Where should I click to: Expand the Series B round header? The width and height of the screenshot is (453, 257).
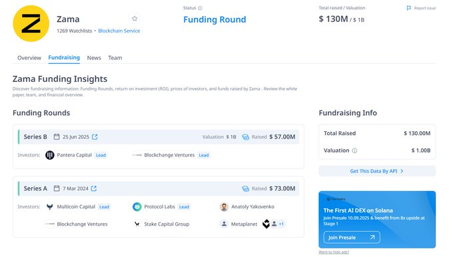tap(159, 137)
